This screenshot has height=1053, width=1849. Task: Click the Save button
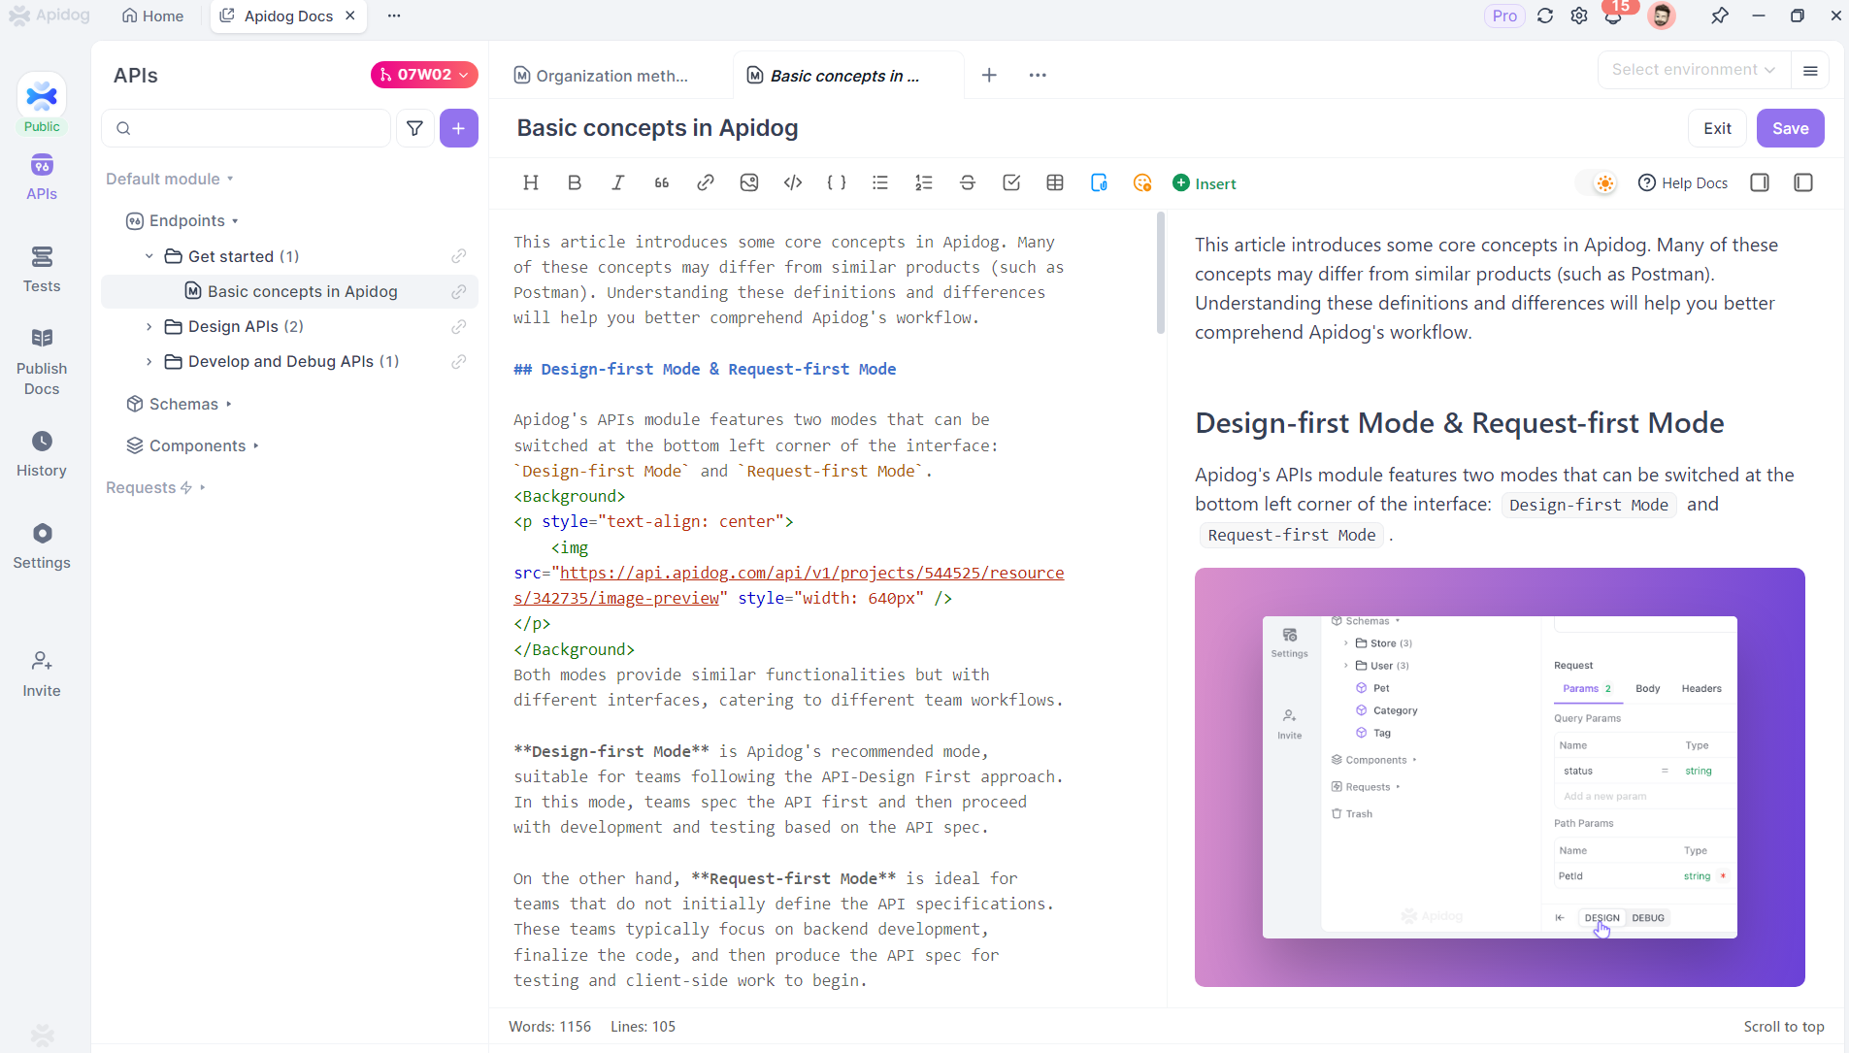coord(1790,128)
